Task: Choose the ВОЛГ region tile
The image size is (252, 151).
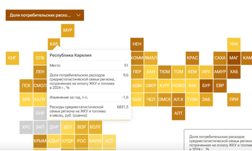Action: coord(96,127)
